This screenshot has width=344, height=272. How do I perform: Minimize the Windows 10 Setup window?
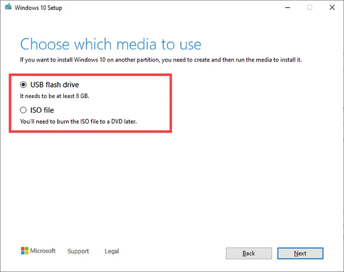click(x=287, y=8)
